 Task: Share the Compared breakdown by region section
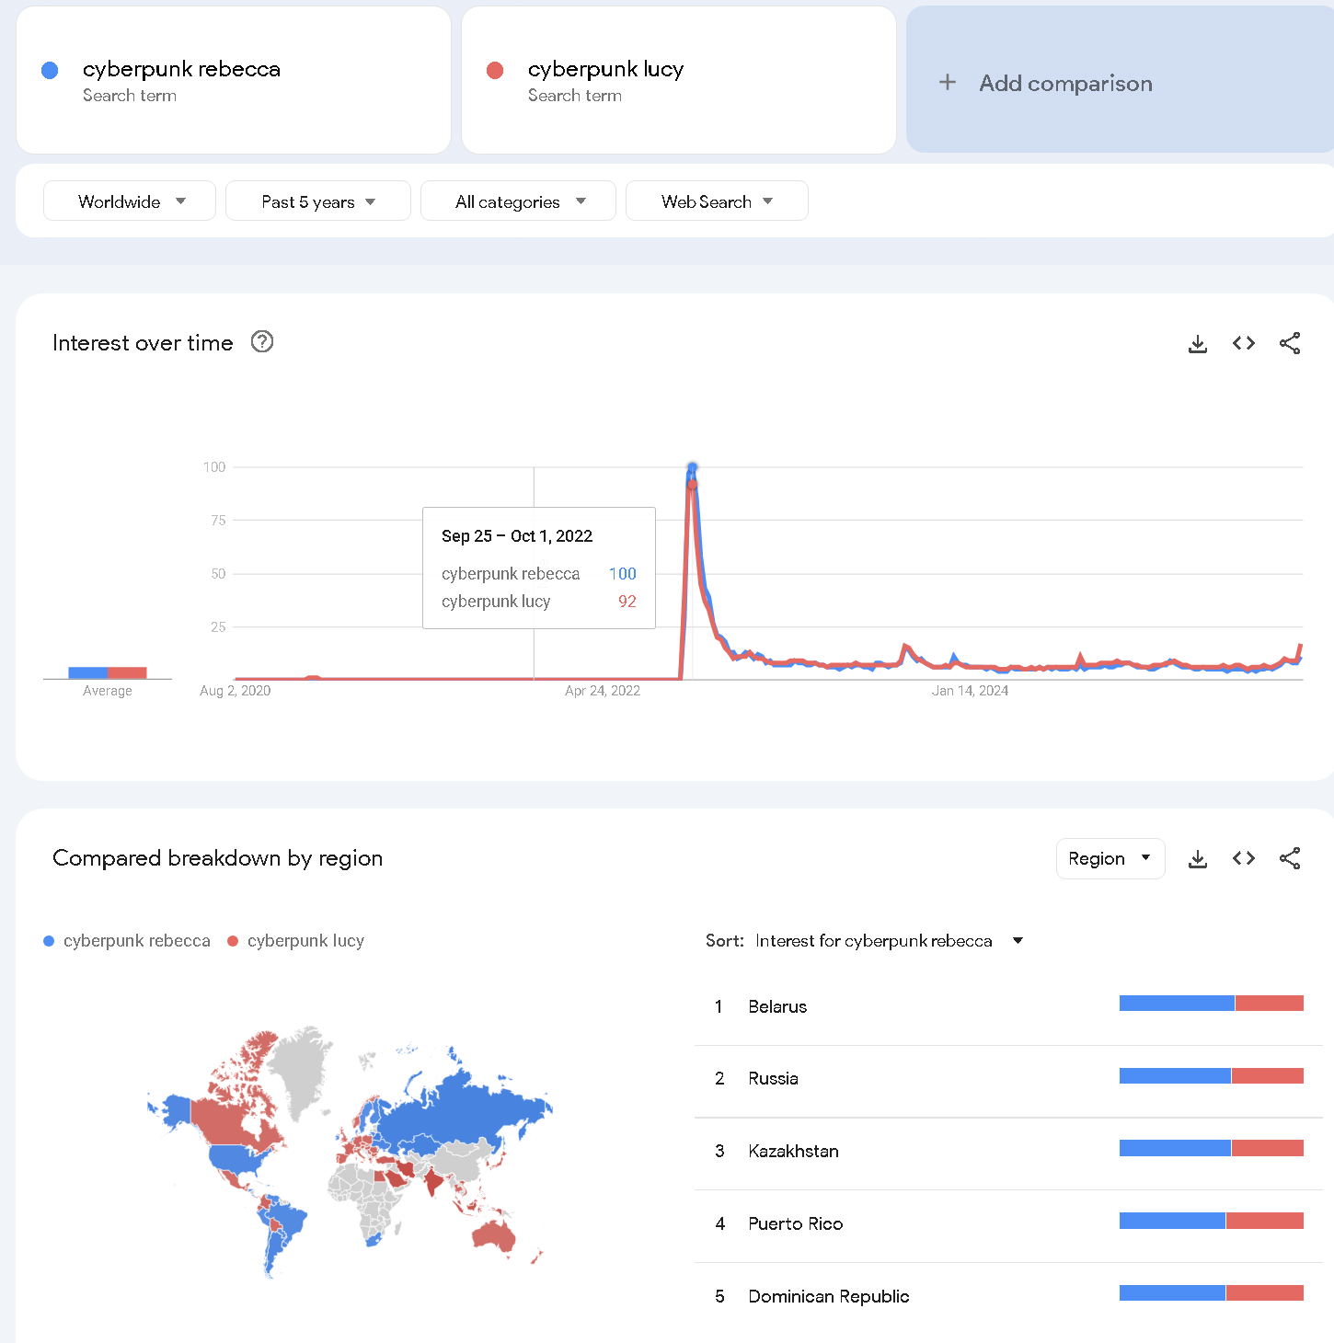click(x=1290, y=858)
